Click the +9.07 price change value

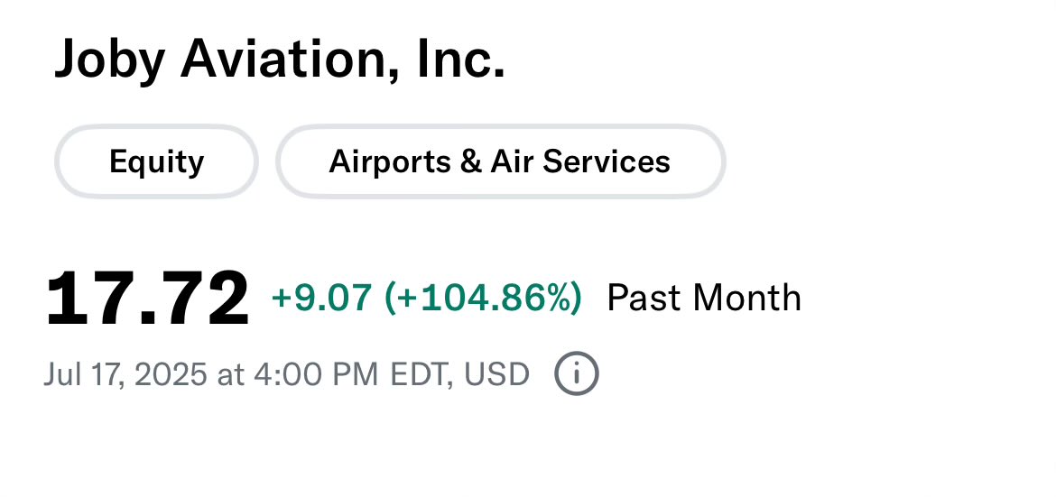click(321, 298)
